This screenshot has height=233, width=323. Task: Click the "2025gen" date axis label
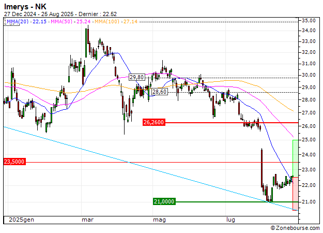coord(21,220)
